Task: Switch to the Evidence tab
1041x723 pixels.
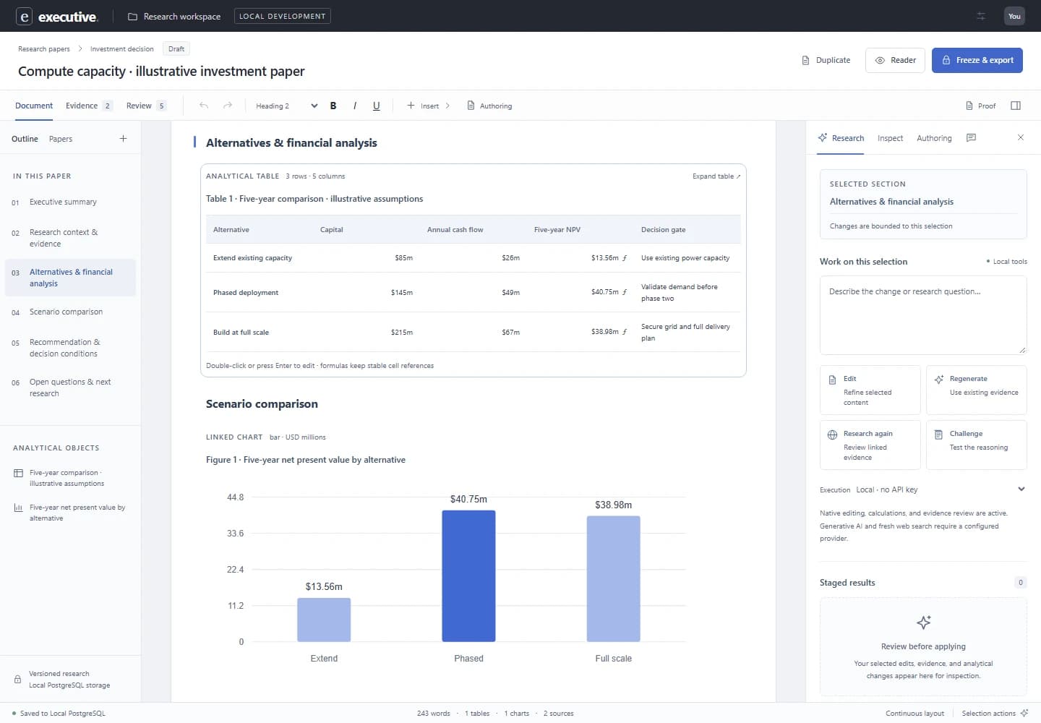Action: [89, 106]
